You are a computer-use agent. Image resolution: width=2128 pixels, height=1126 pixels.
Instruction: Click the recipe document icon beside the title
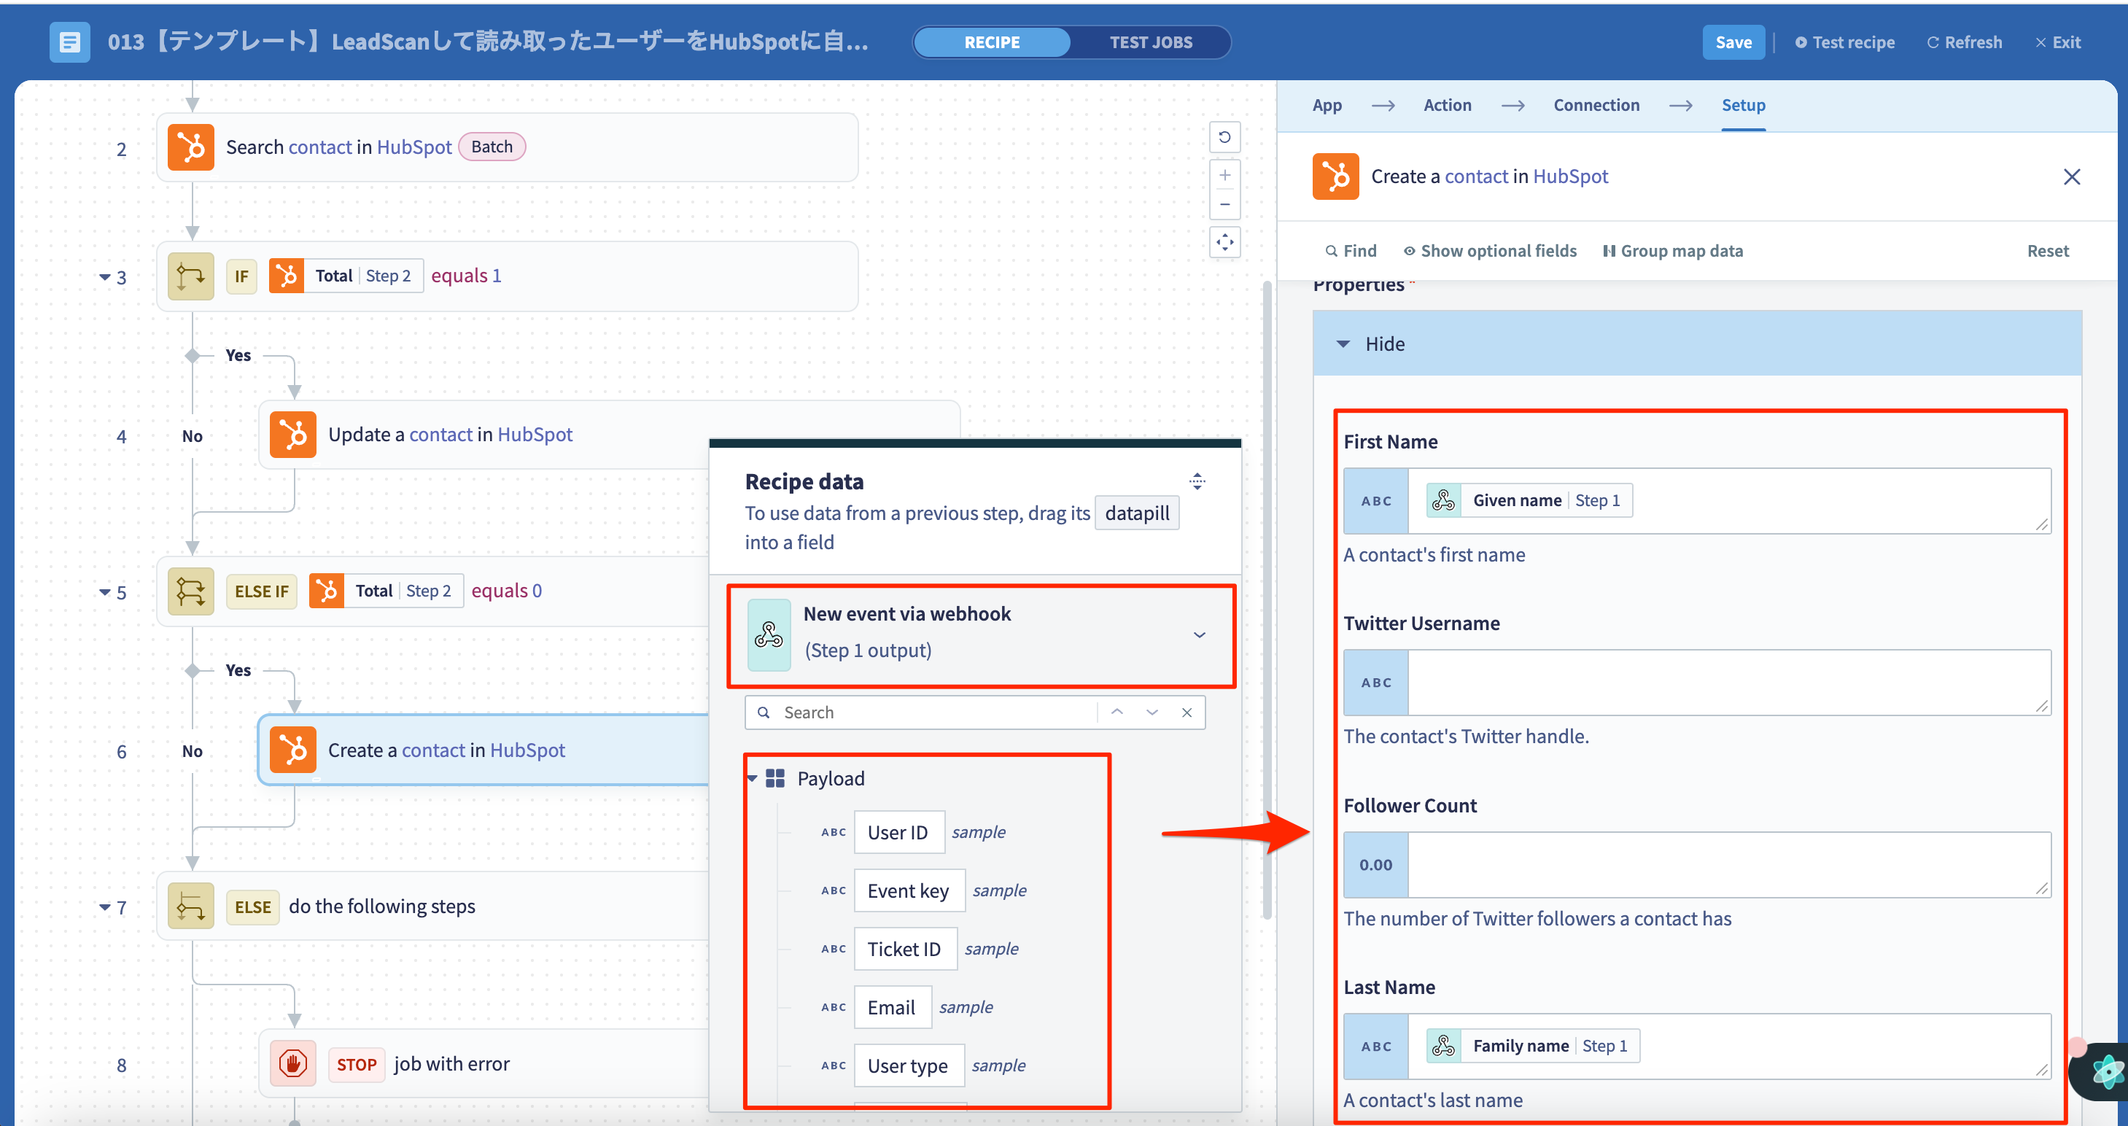coord(69,42)
